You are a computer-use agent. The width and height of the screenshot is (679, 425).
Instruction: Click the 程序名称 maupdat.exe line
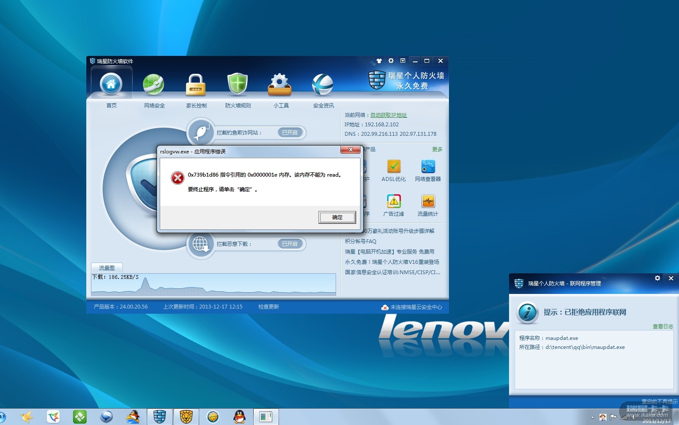(x=549, y=338)
